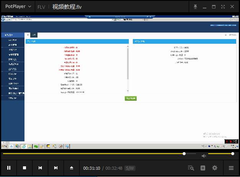Open file with eject icon
Screen dimensions: 240x177
72,168
